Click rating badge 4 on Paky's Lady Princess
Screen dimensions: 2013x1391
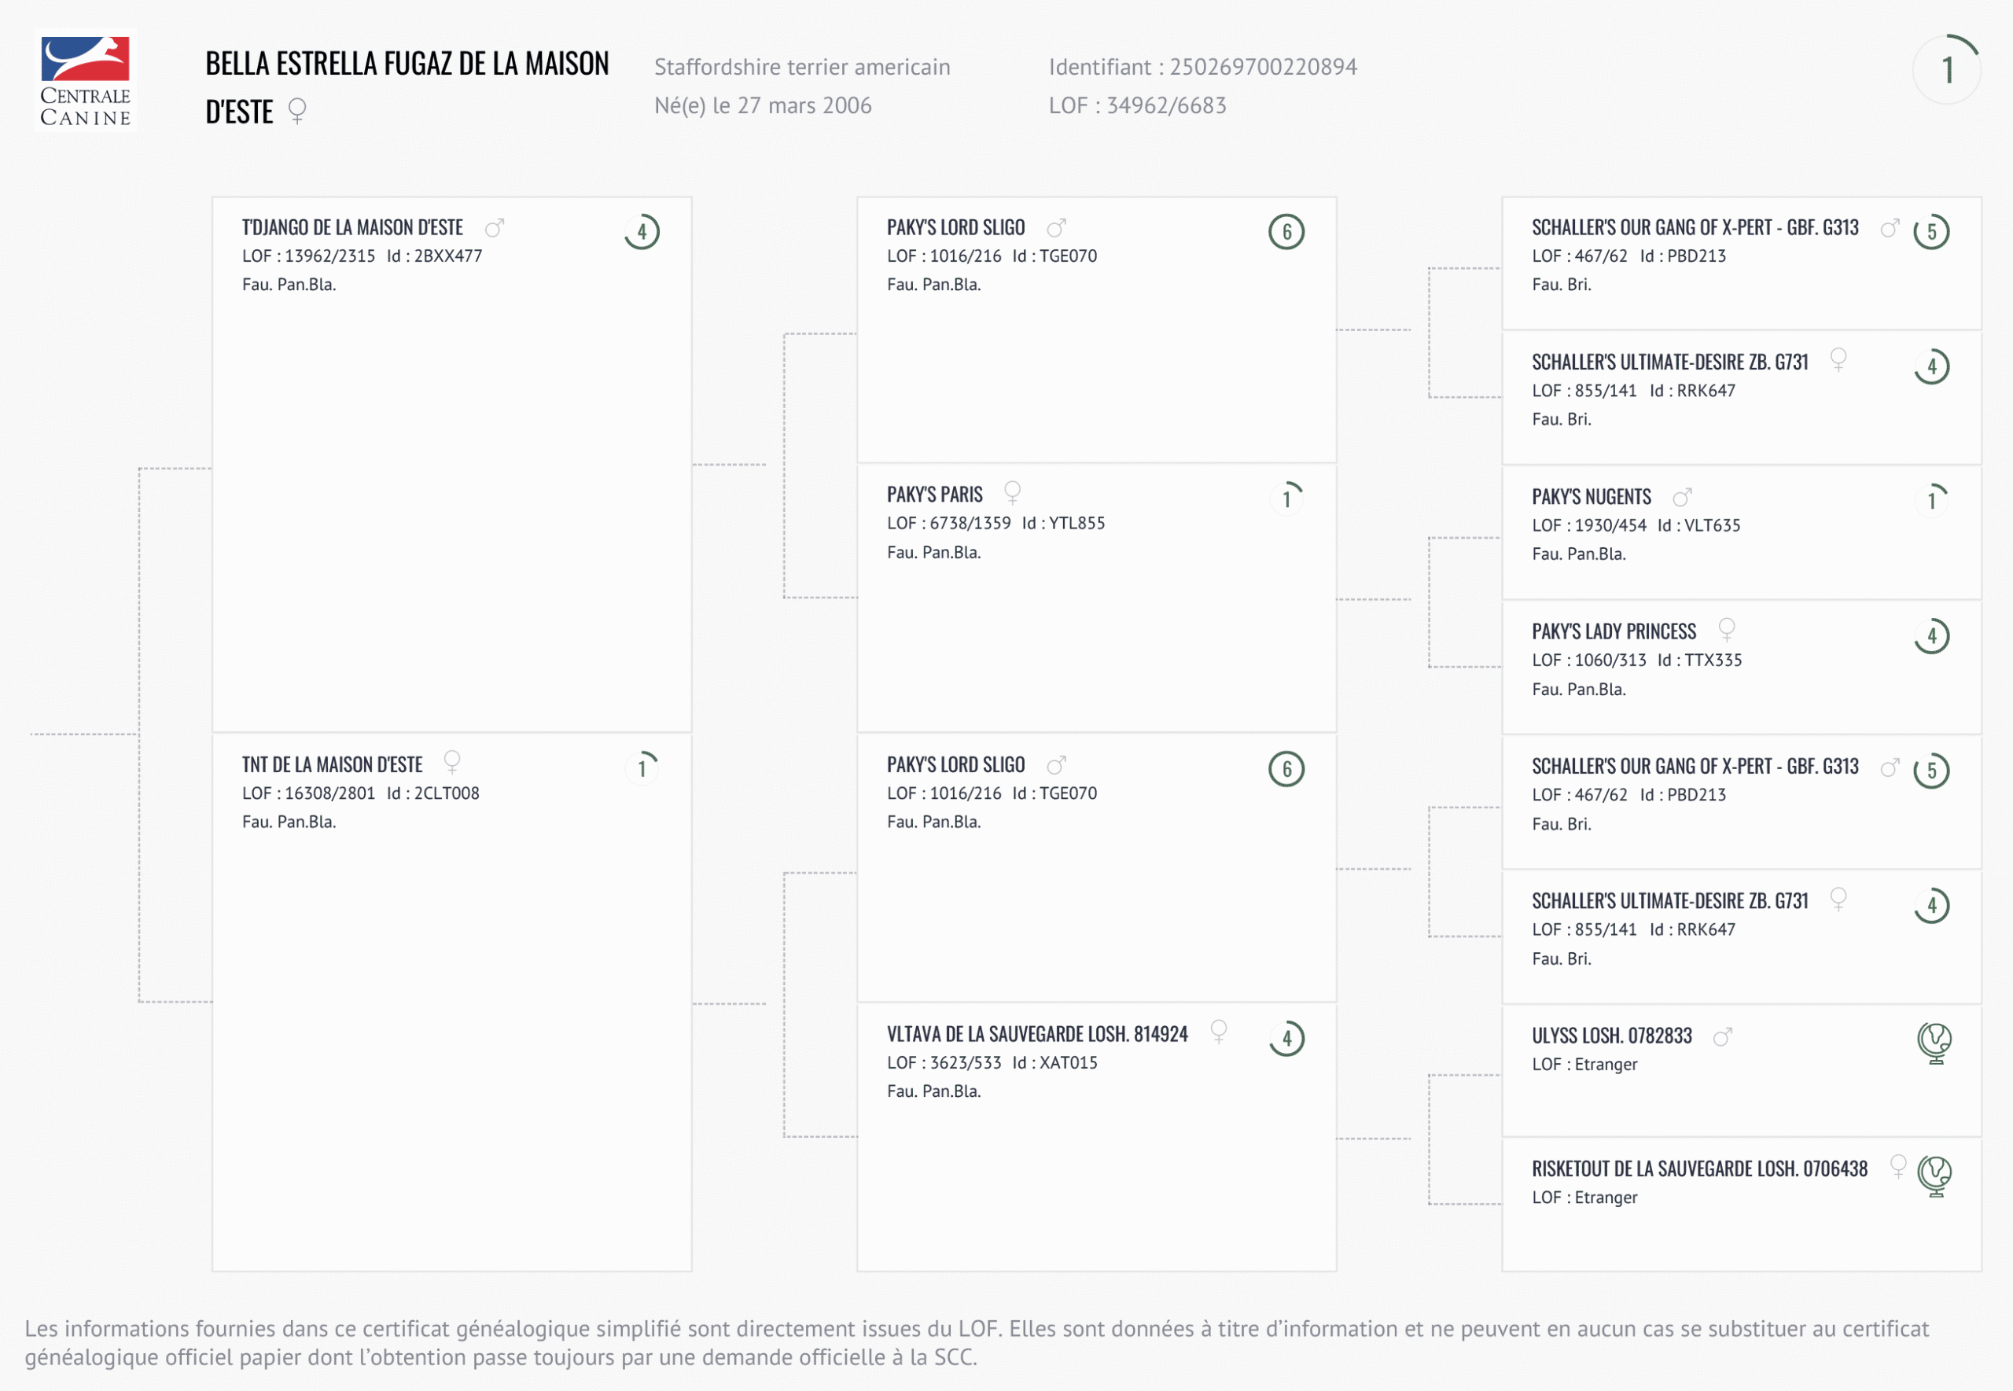(1931, 635)
